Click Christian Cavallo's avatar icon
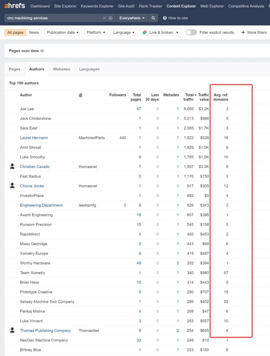This screenshot has height=356, width=270. pos(12,166)
